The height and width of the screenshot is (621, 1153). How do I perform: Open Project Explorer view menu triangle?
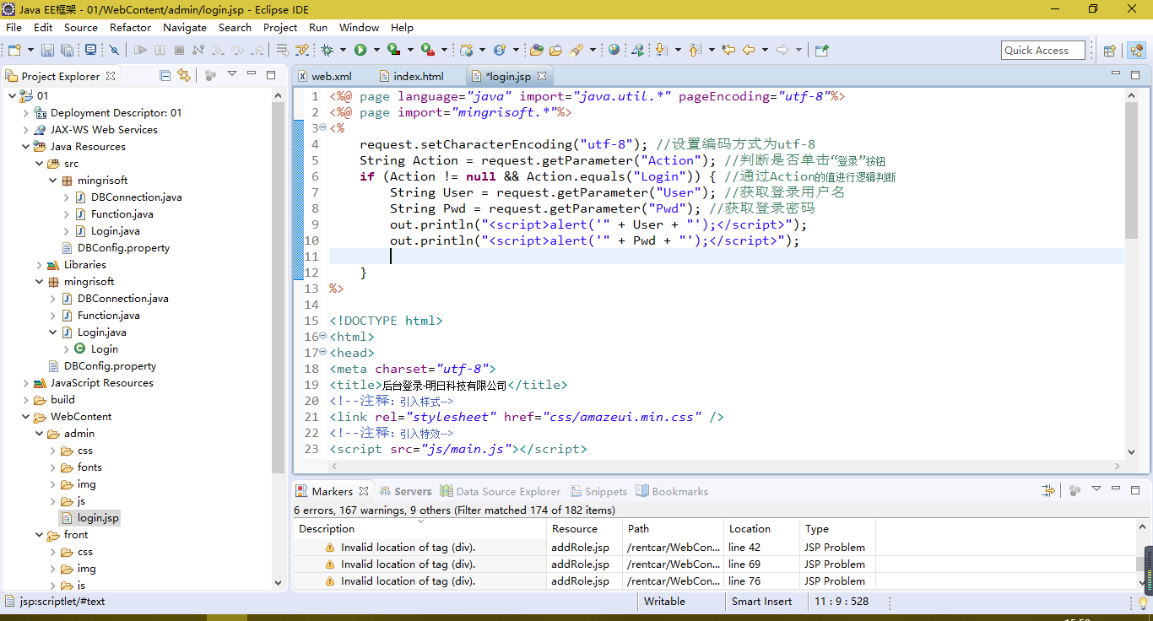pos(232,74)
